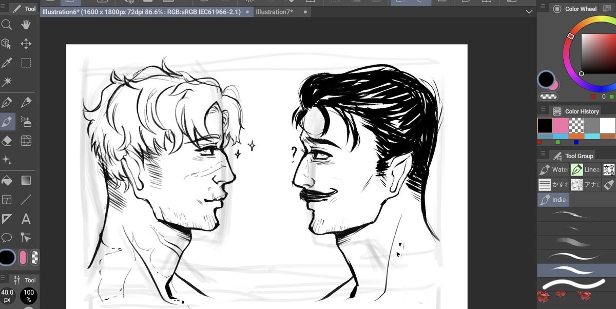Select the India ink brush group

(x=553, y=200)
